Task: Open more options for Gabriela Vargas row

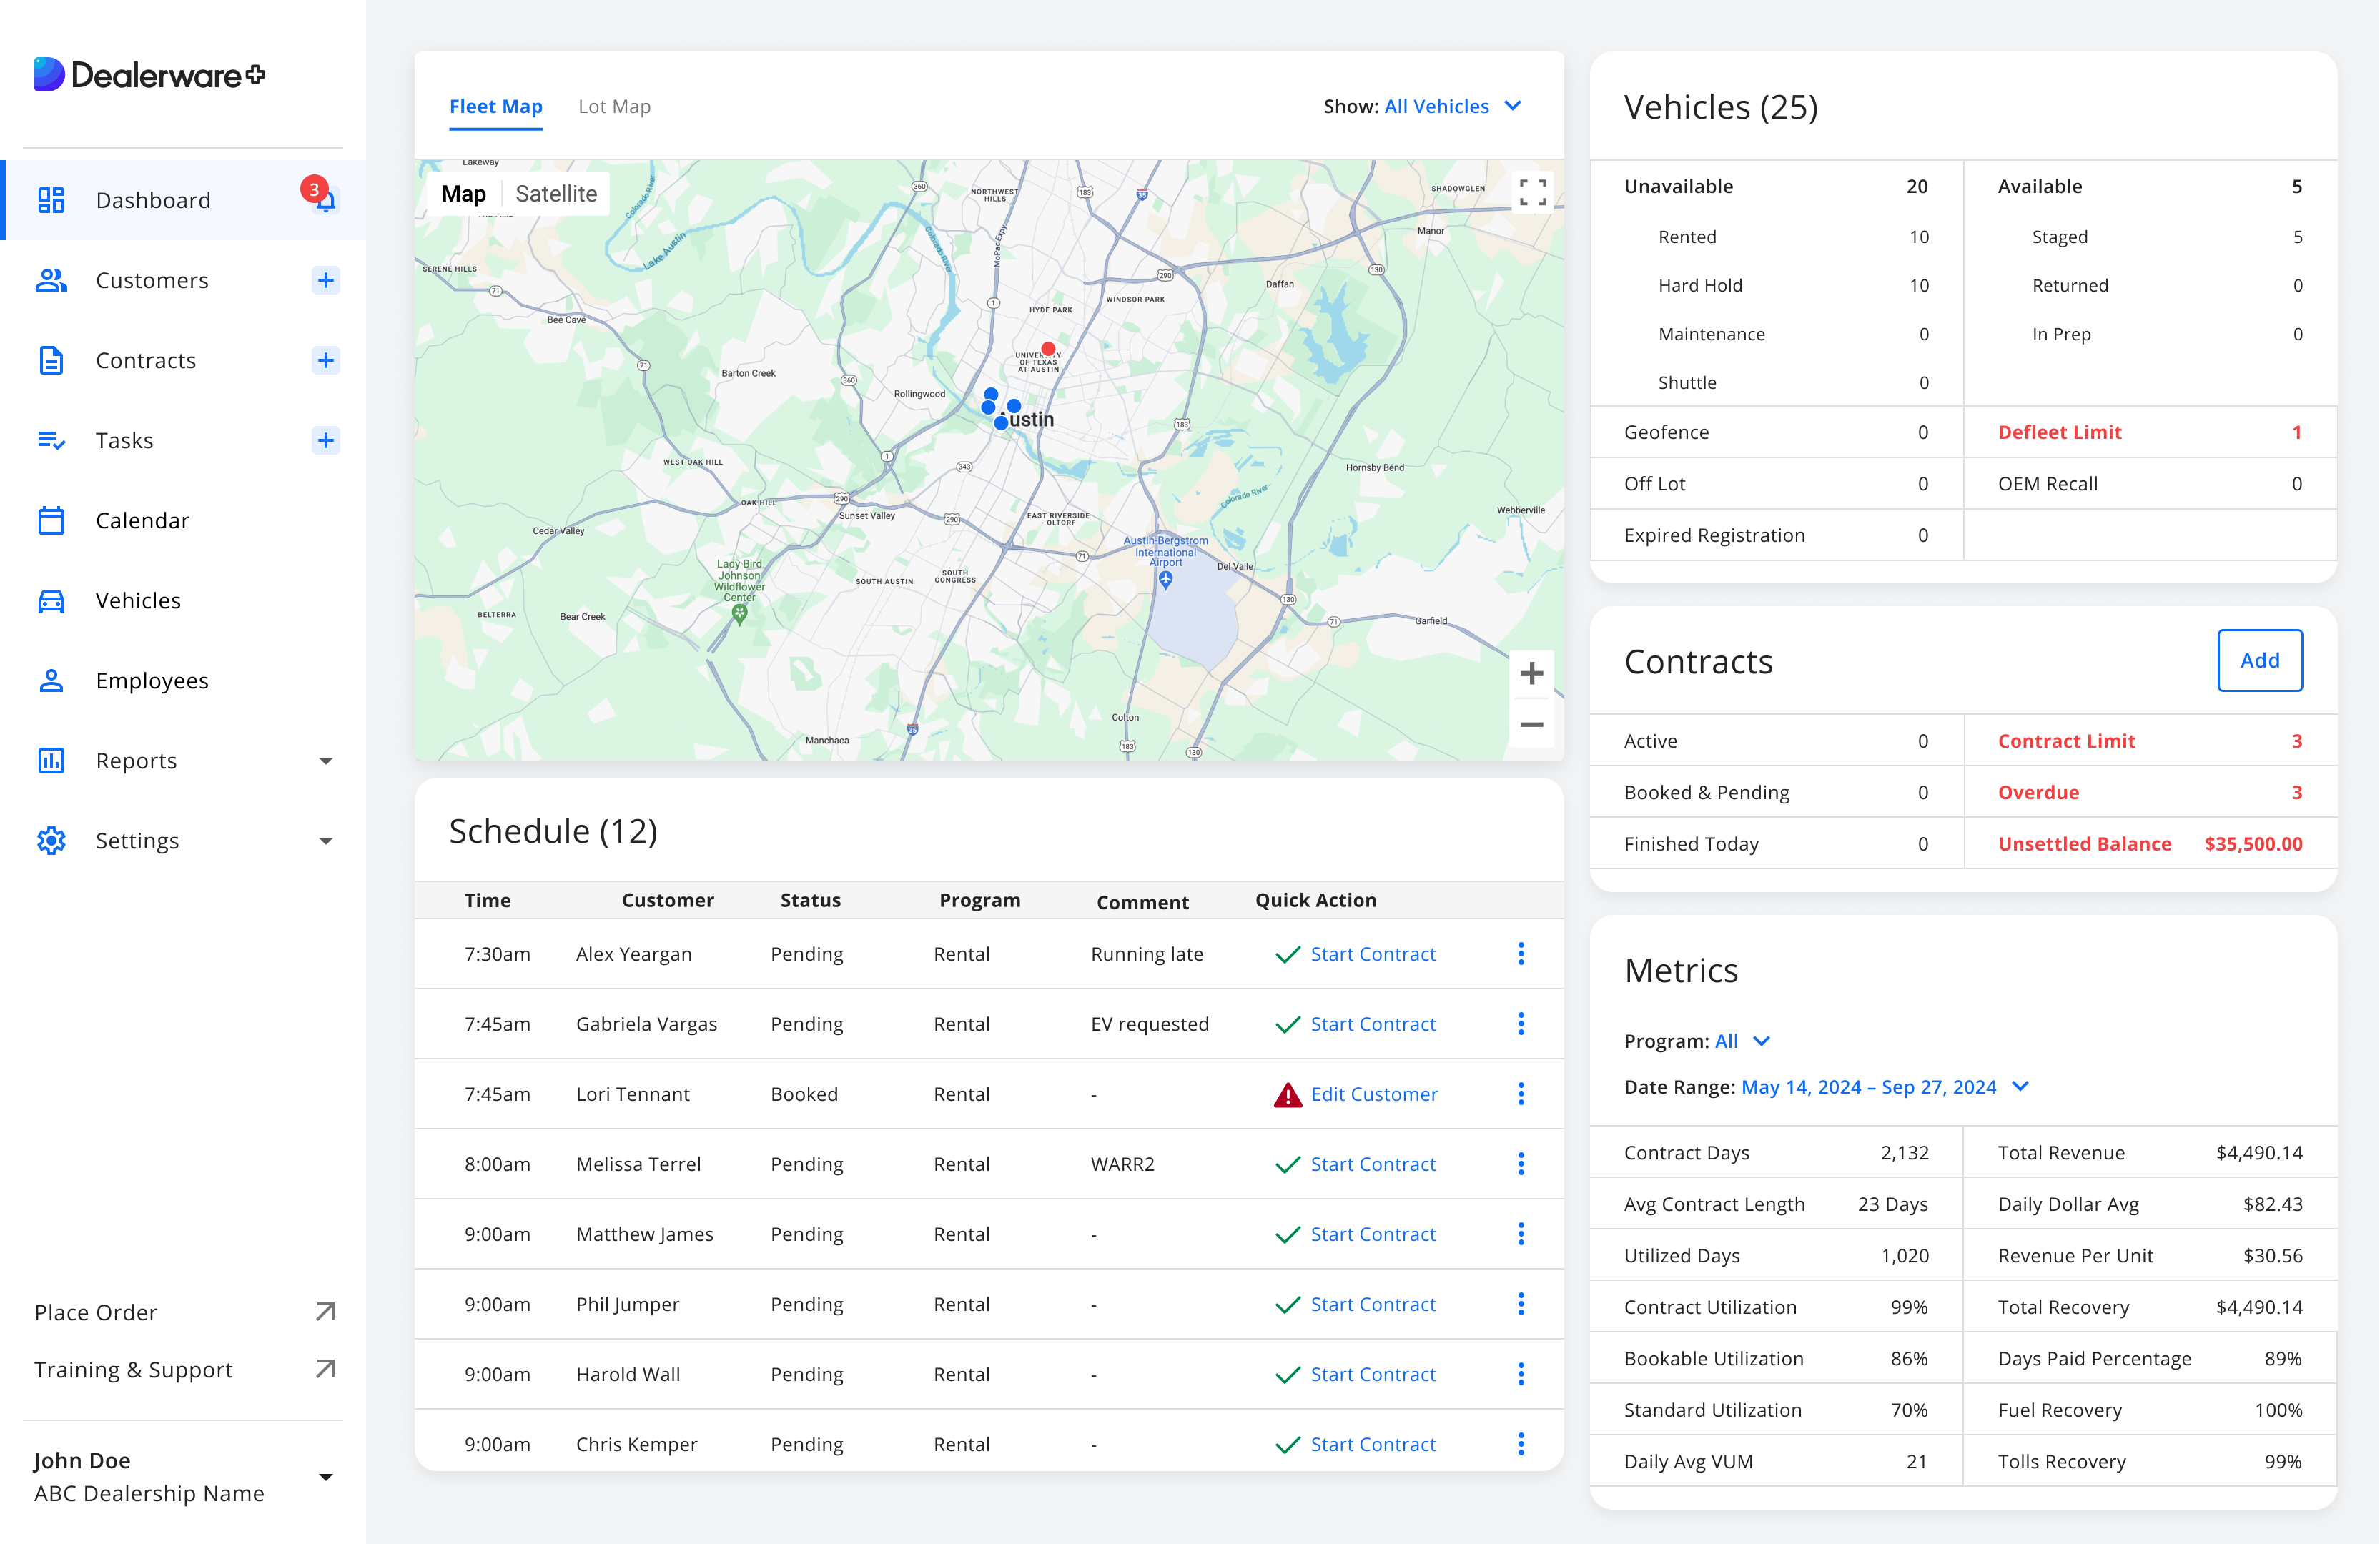Action: tap(1521, 1024)
